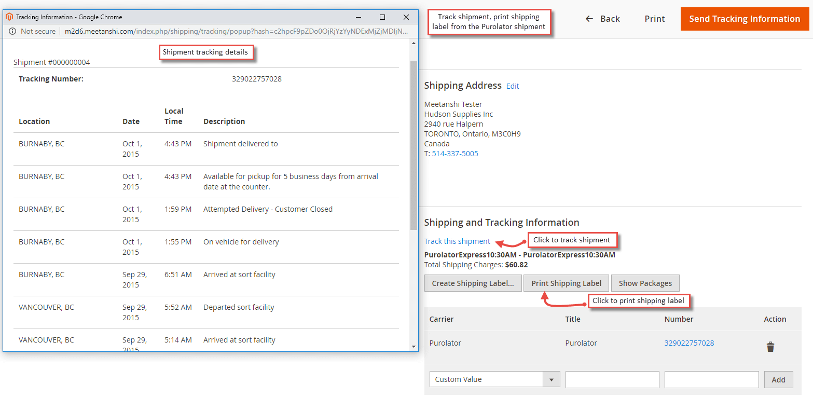Click the Title input field beside Custom Value
Viewport: 813px width, 397px height.
[x=612, y=379]
